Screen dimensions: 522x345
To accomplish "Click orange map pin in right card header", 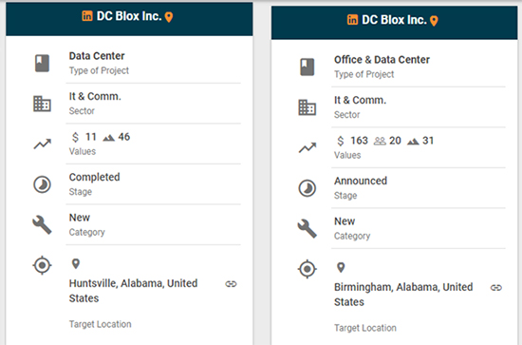I will coord(434,21).
